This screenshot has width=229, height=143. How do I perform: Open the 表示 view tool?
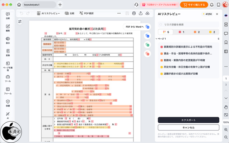tap(8, 40)
